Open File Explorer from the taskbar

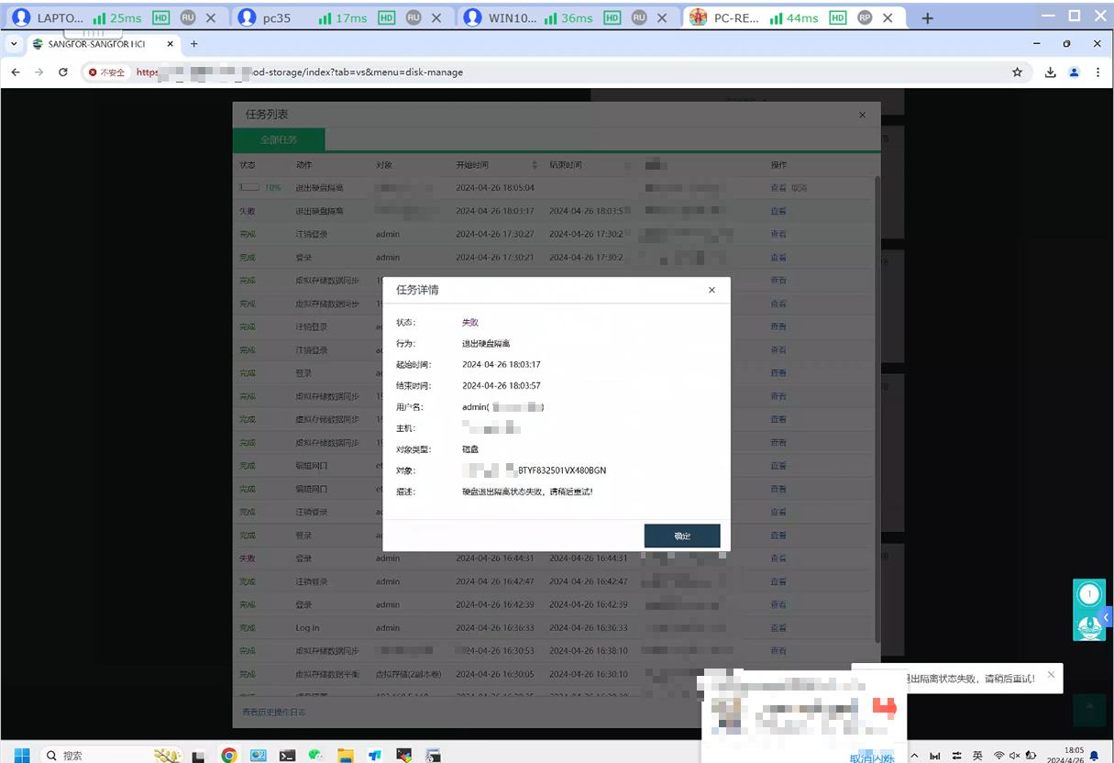[346, 755]
